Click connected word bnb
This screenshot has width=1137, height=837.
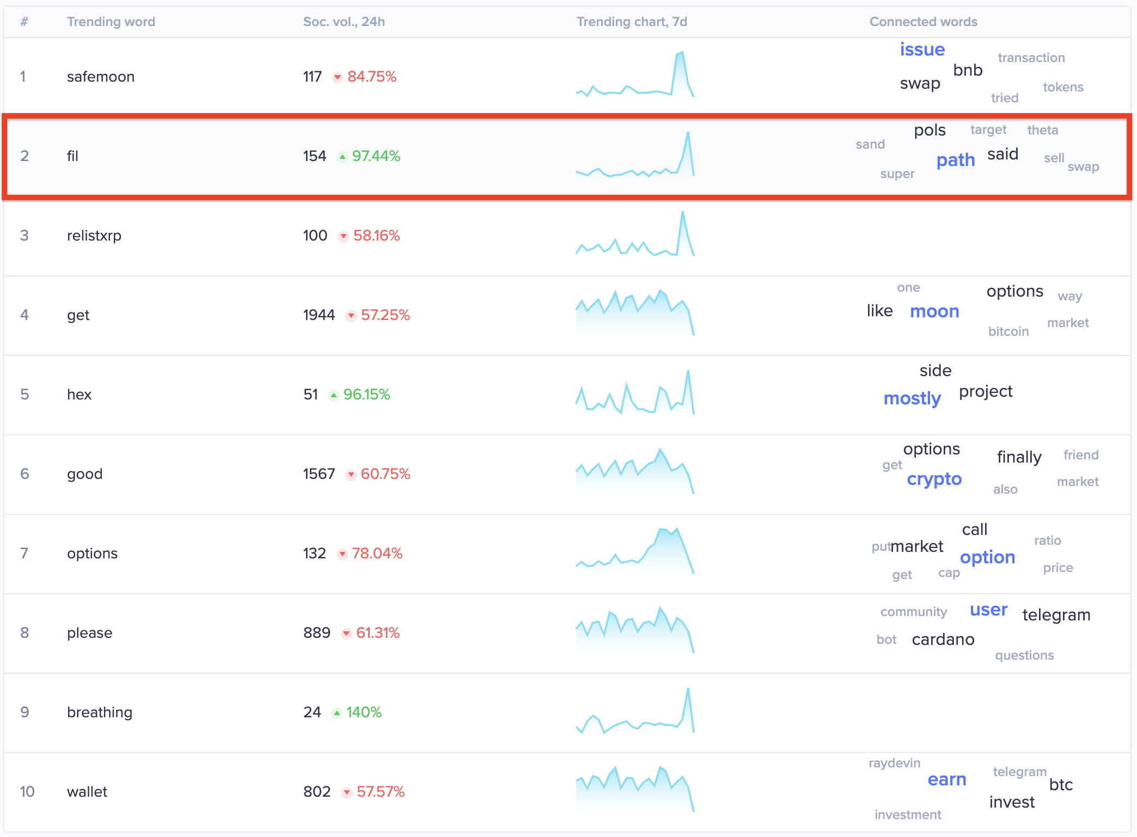(x=968, y=70)
